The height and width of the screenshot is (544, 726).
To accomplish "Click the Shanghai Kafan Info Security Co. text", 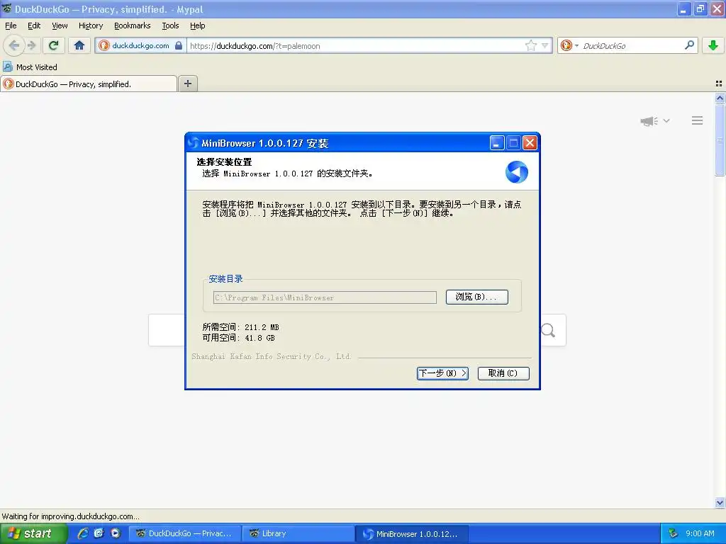I will point(272,356).
